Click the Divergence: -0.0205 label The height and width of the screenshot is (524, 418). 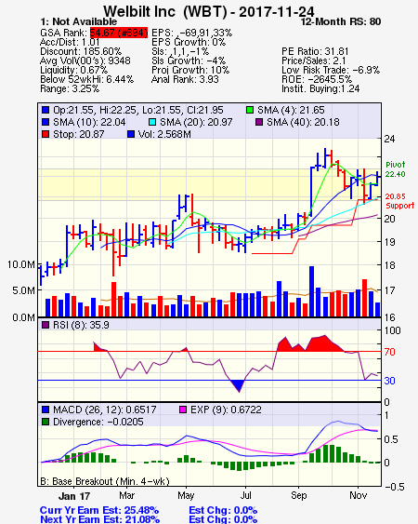click(98, 422)
